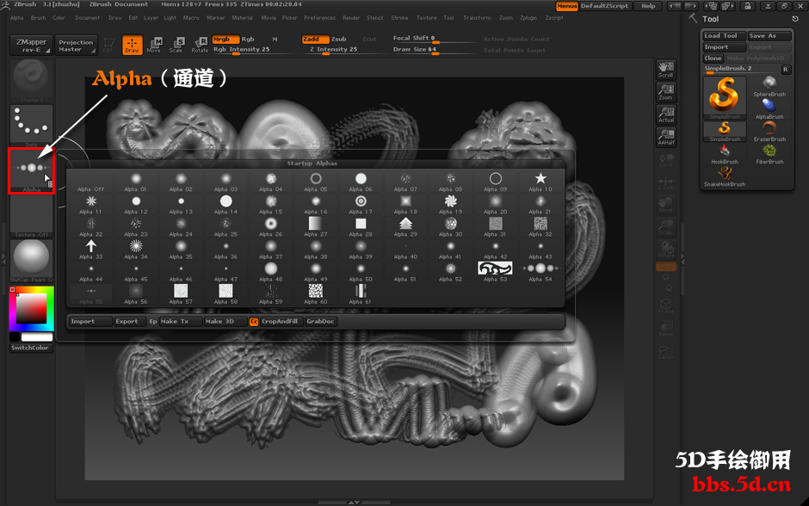Select the Alpha 33 arrow alpha

pos(91,250)
